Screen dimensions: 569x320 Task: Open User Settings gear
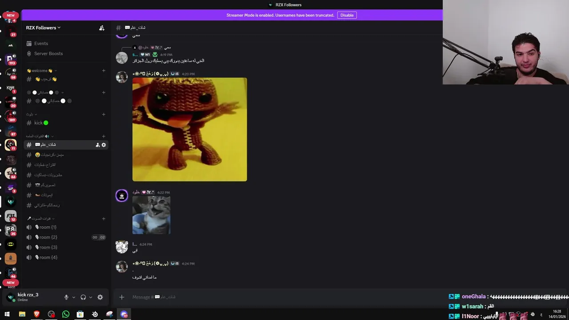100,297
